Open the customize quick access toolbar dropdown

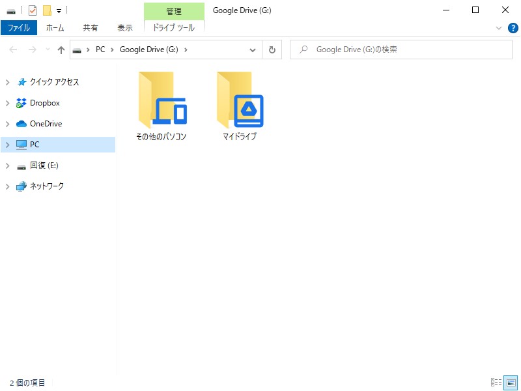pos(59,11)
